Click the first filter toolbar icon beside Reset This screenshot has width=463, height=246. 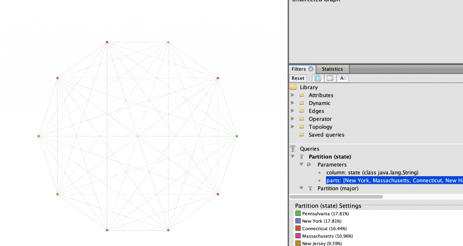click(317, 78)
